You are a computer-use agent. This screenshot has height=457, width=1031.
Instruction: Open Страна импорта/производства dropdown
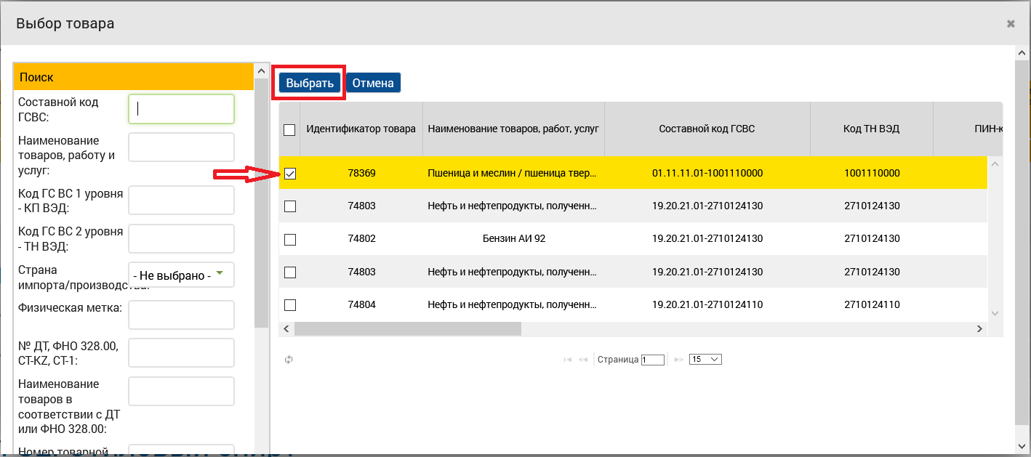181,275
